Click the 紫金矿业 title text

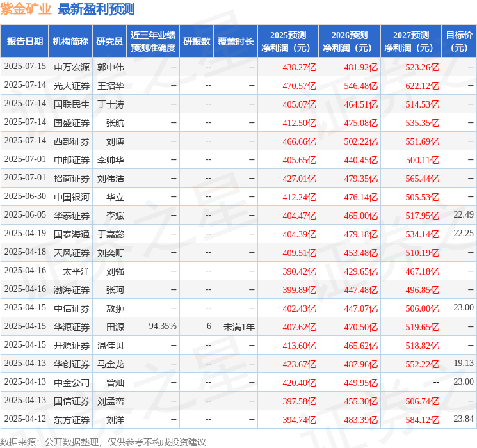pos(26,9)
